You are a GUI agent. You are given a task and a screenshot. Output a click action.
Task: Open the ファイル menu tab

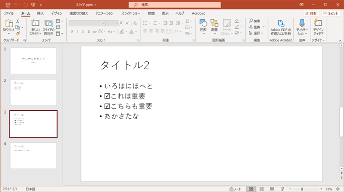click(9, 13)
